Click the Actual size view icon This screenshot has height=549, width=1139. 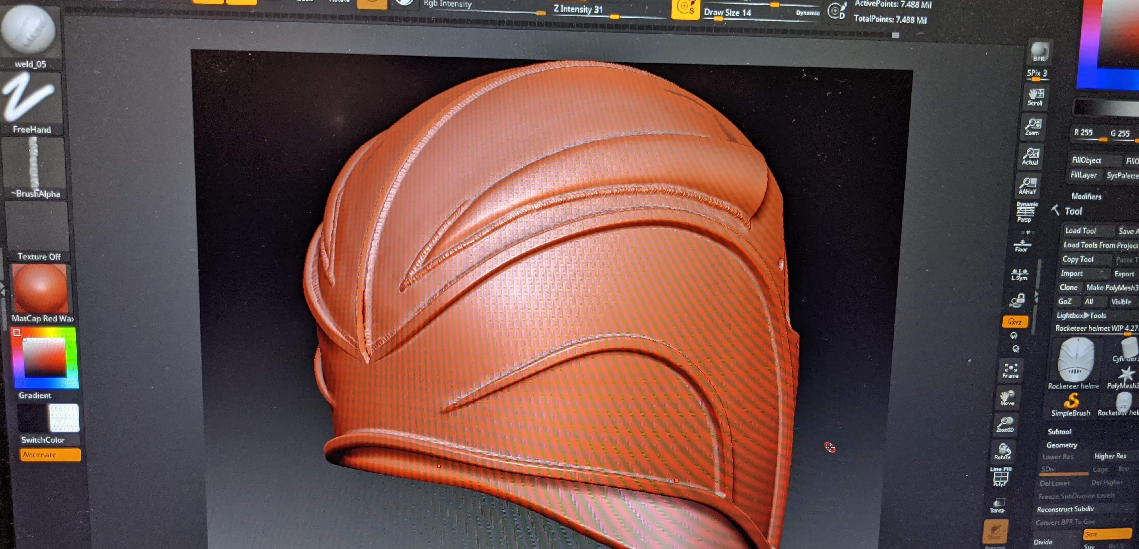(x=1030, y=156)
